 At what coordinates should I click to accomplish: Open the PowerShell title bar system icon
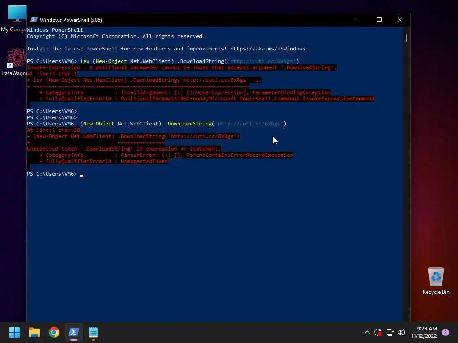coord(34,20)
